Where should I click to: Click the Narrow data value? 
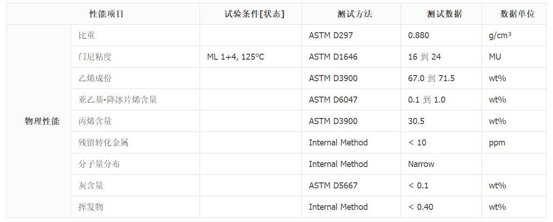pos(421,164)
